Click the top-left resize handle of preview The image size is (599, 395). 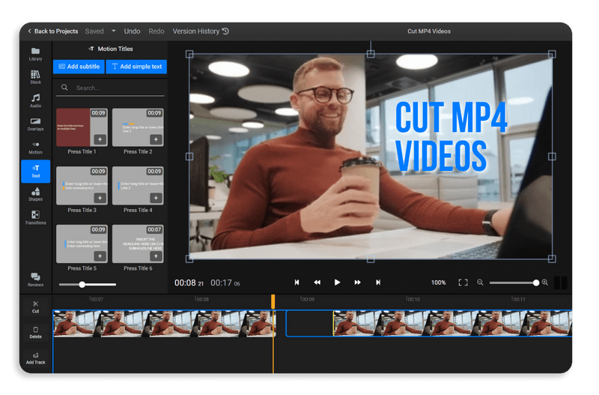(x=189, y=54)
